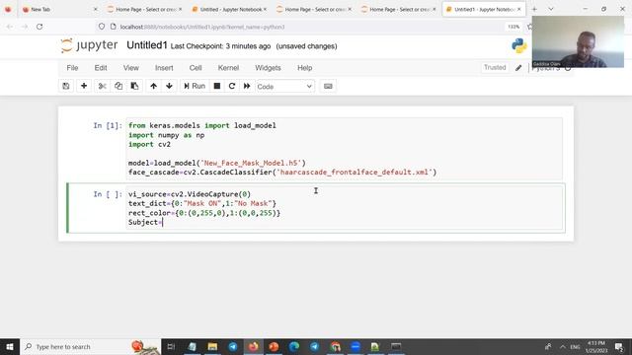The image size is (632, 355).
Task: List all tabs chevron
Action: [551, 9]
